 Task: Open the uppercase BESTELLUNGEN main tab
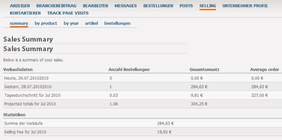tap(158, 6)
